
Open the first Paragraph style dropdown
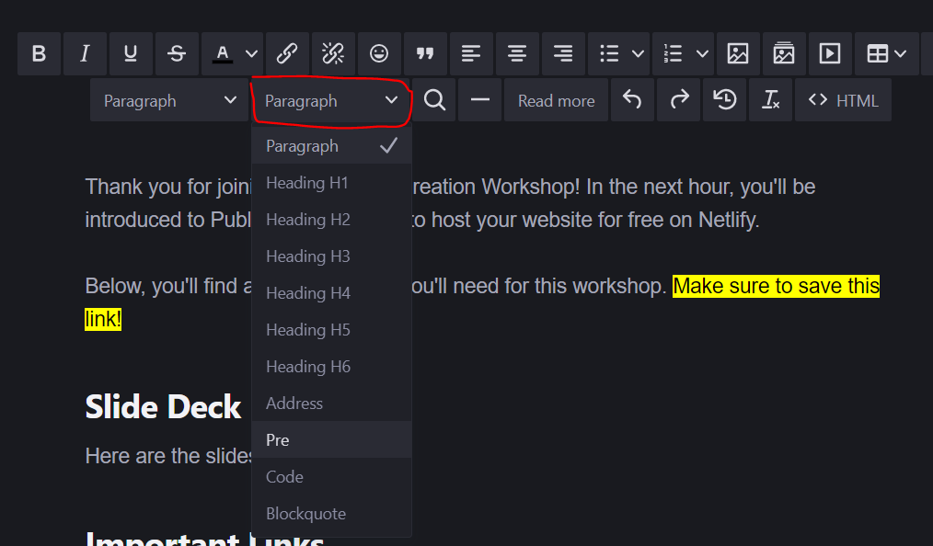coord(169,100)
